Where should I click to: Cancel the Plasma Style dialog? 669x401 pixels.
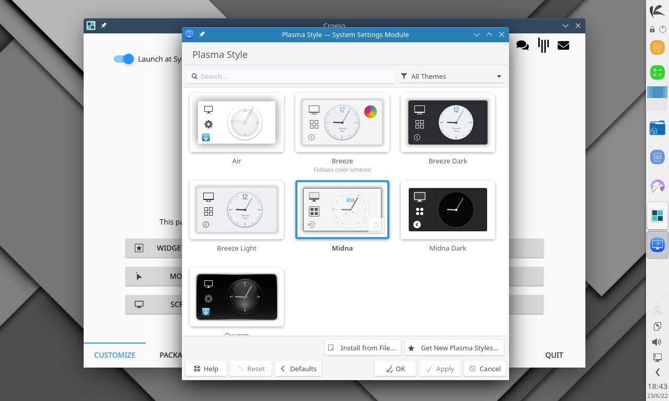[x=485, y=369]
